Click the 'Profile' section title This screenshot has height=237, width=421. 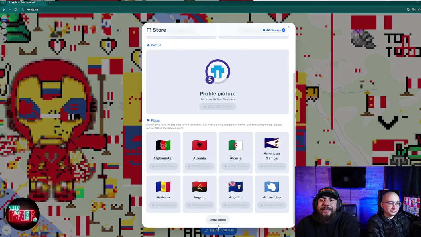click(x=156, y=45)
